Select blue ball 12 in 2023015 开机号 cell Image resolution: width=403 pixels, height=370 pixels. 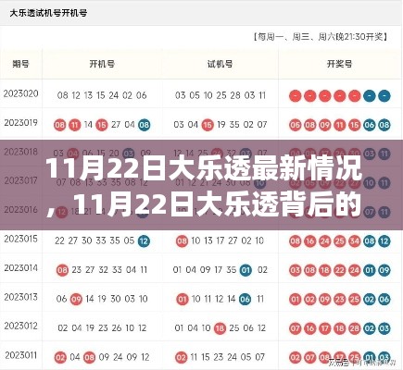144,240
